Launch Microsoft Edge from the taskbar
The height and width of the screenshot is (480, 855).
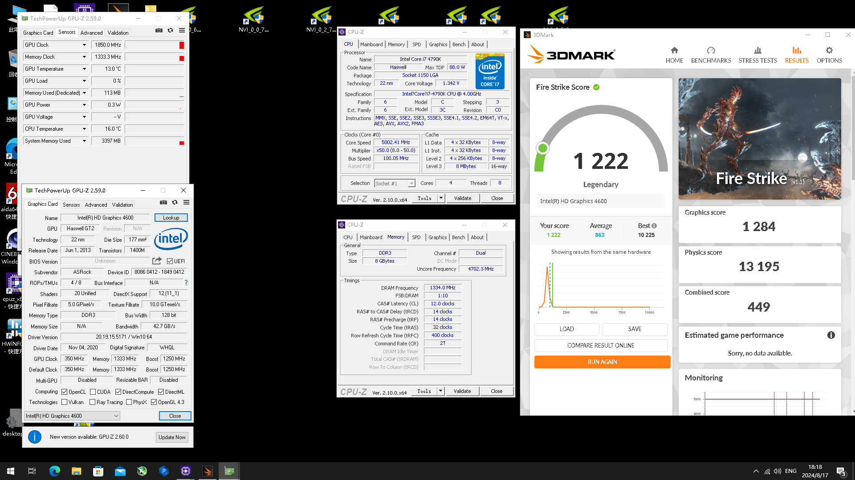coord(54,471)
